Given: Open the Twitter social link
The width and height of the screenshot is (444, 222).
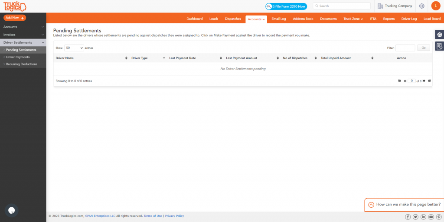Looking at the screenshot, I should pos(415,217).
